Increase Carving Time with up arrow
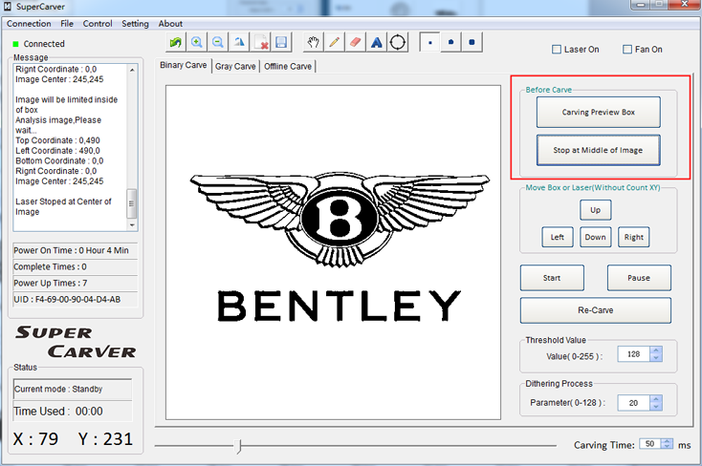Viewport: 702px width, 466px height. point(667,441)
